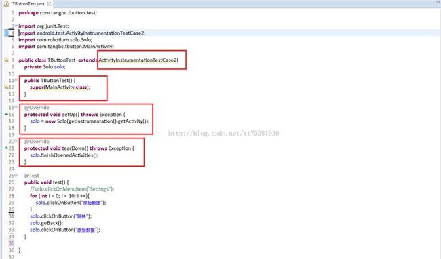Click 'protected void tearDown() throws Exception {' line

[x=79, y=148]
